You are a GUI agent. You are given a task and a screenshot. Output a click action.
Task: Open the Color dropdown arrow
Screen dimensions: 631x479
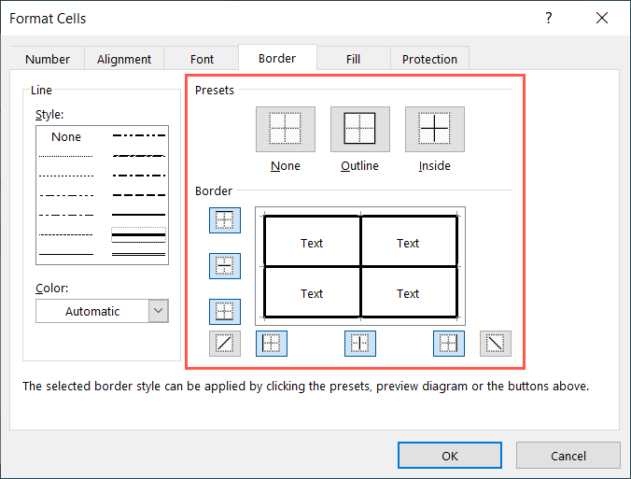[159, 311]
